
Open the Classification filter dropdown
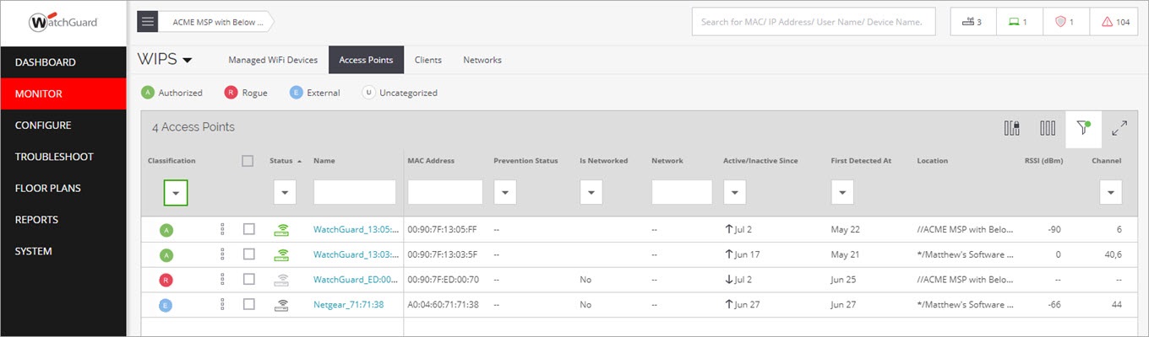point(176,193)
